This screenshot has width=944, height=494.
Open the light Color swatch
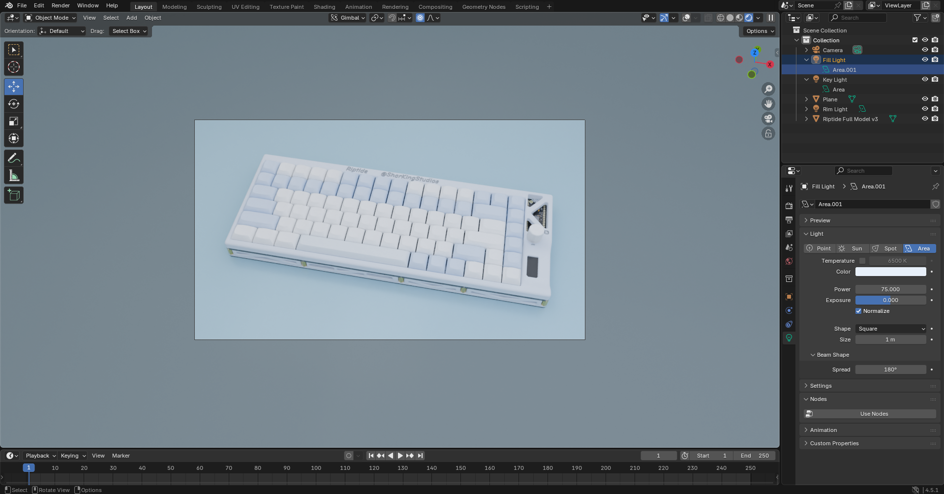pyautogui.click(x=890, y=272)
